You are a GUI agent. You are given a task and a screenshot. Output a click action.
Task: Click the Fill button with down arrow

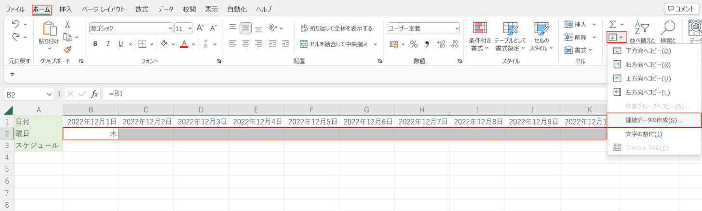[616, 37]
